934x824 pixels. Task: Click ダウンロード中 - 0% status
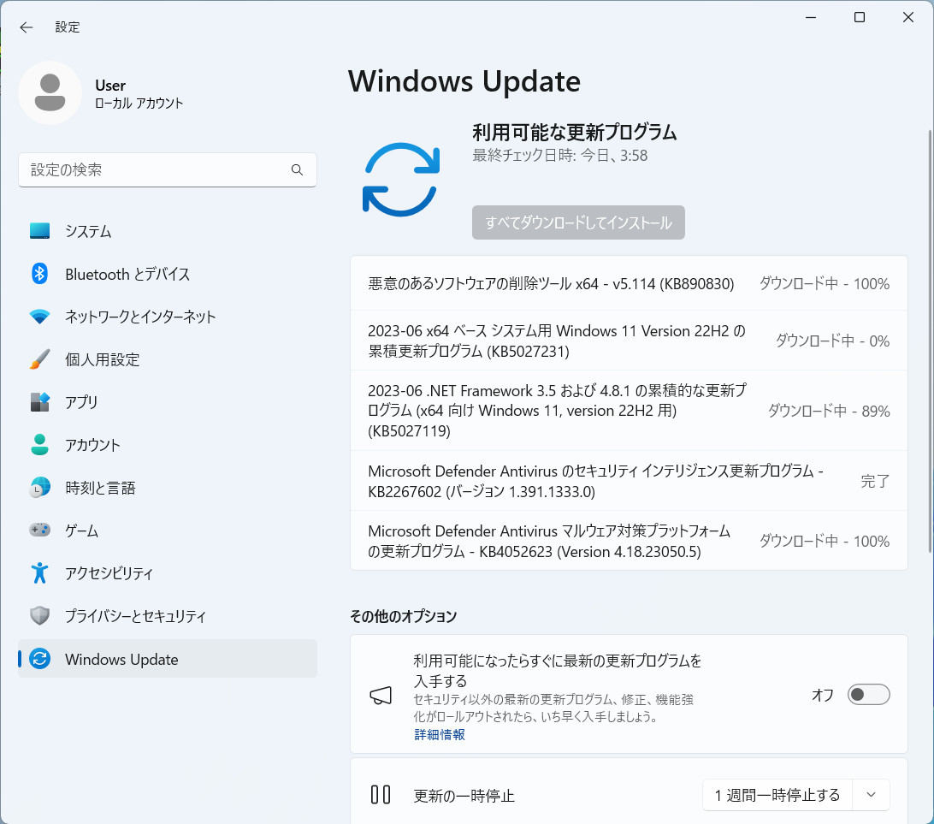tap(832, 341)
